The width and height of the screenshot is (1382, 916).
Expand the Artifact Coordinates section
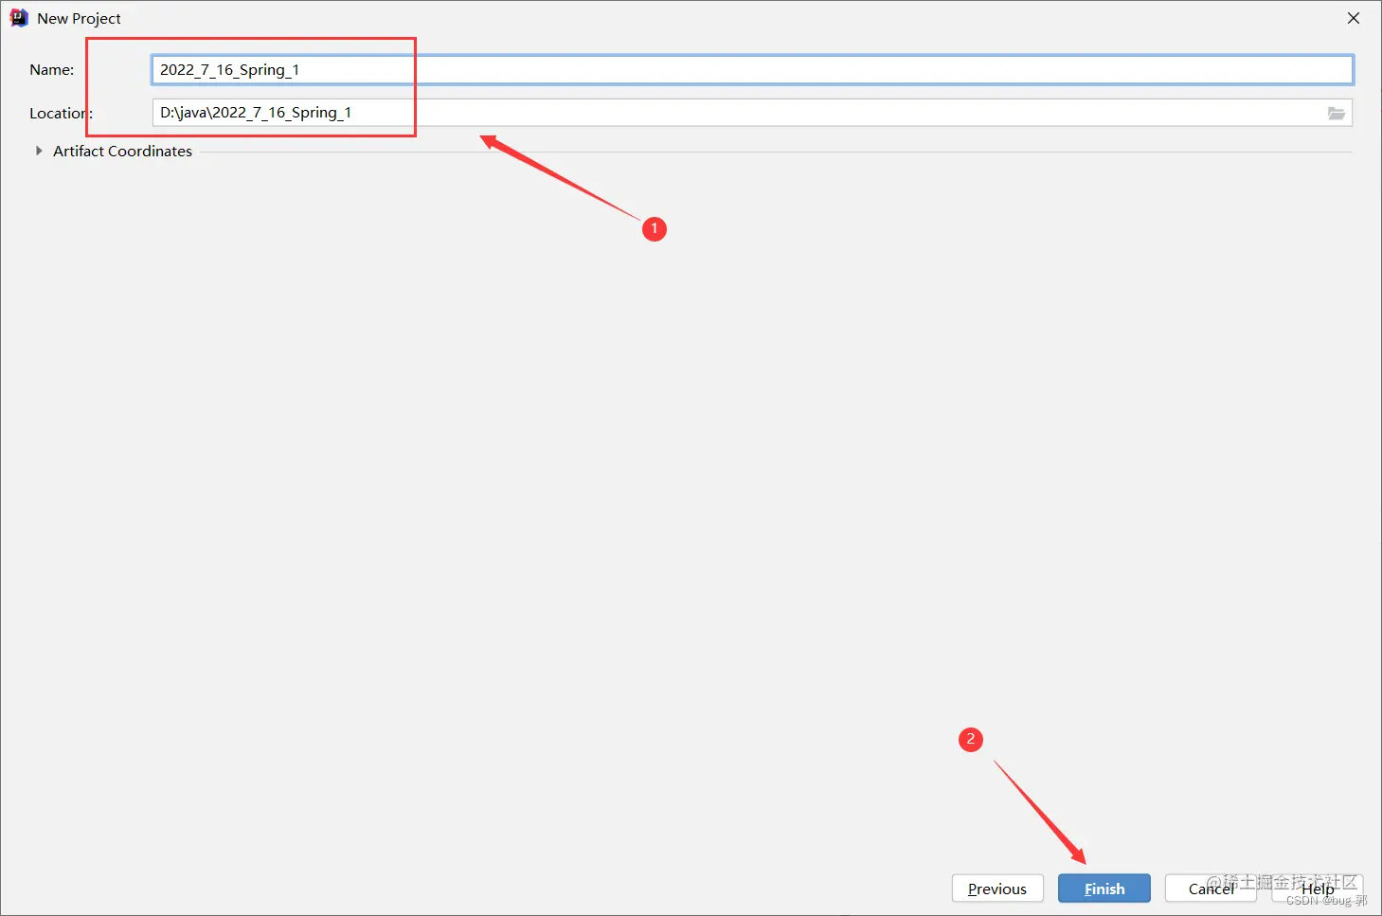coord(39,151)
